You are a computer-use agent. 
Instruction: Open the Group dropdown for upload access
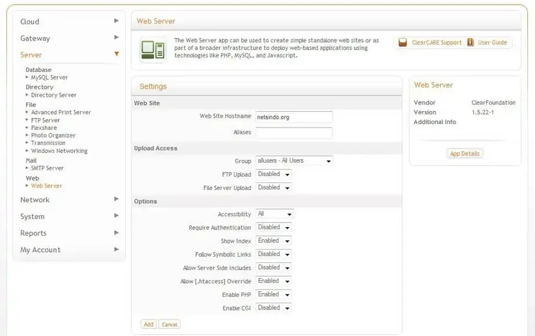click(x=294, y=160)
